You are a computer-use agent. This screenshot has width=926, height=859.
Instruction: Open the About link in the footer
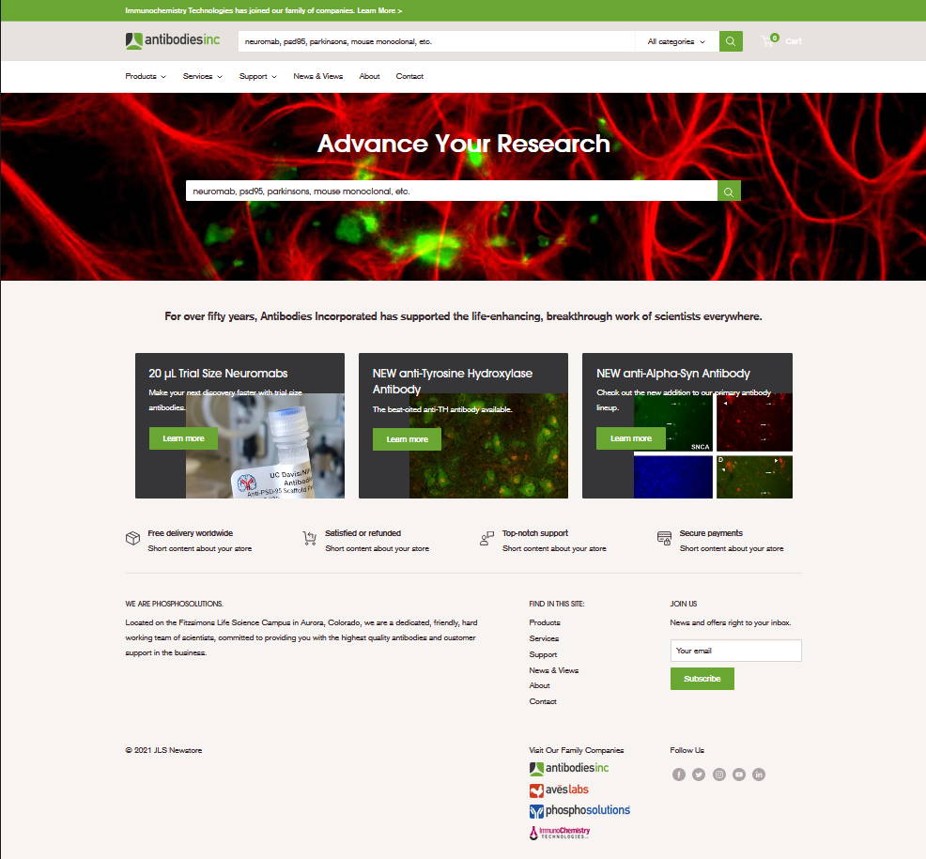(539, 685)
